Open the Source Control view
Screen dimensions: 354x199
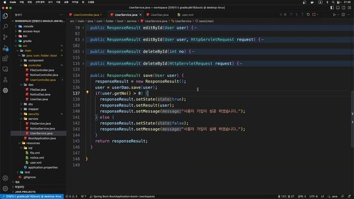point(5,37)
